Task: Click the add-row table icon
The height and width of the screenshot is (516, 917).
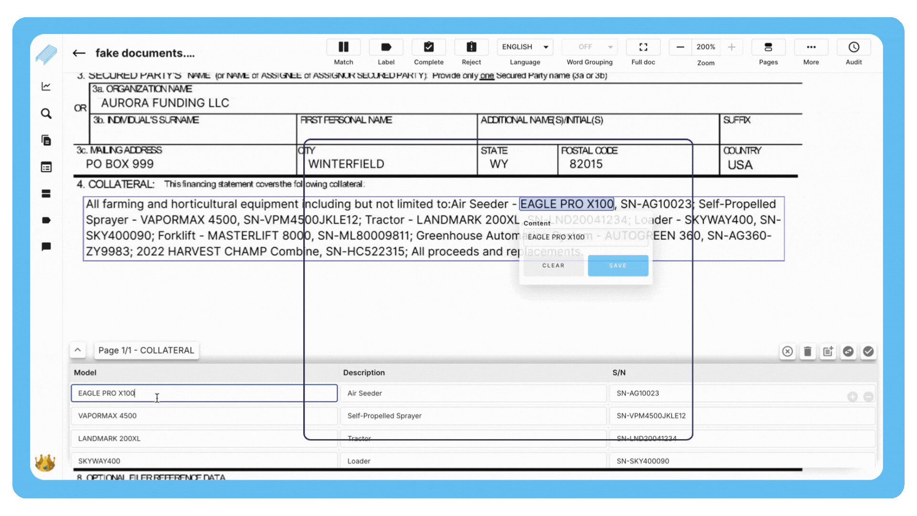Action: [x=828, y=352]
